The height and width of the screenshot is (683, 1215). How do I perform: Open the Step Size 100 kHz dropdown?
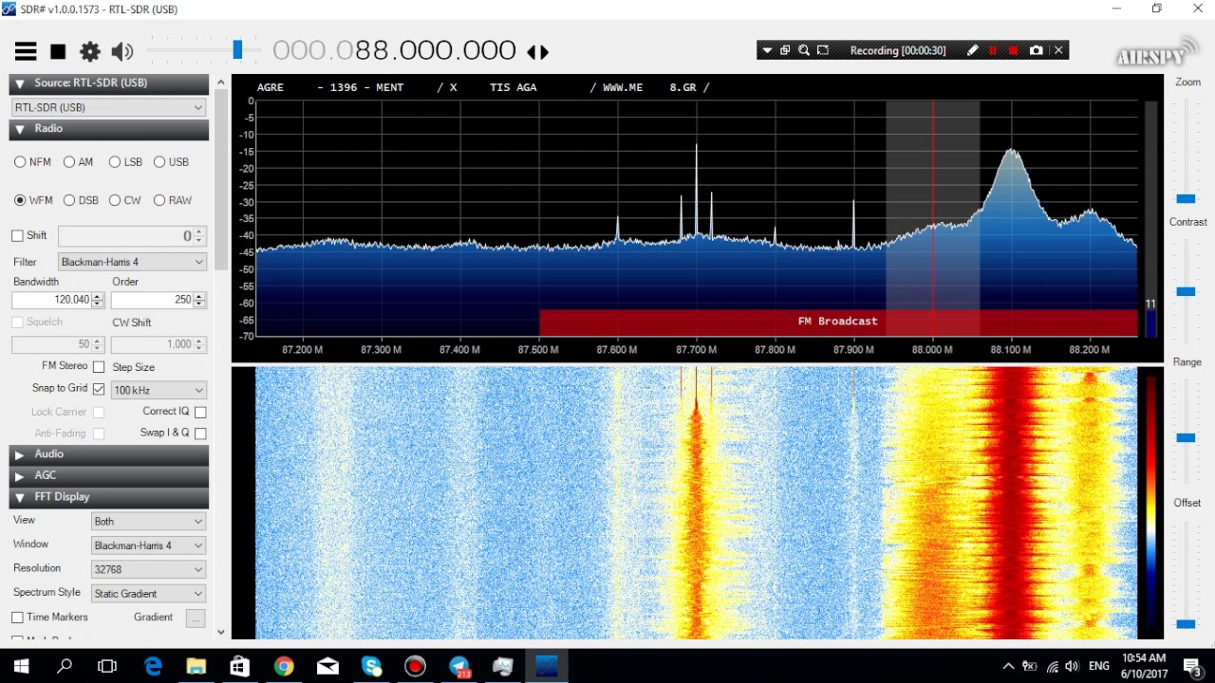coord(159,390)
